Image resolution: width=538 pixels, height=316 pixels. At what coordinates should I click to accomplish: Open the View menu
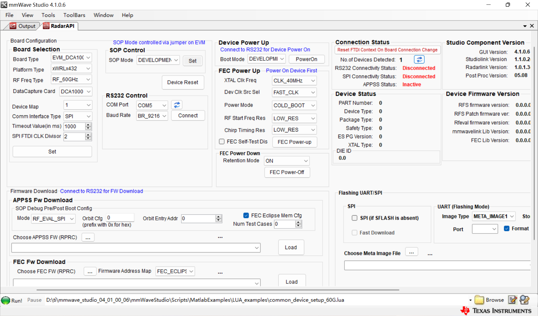pyautogui.click(x=27, y=15)
